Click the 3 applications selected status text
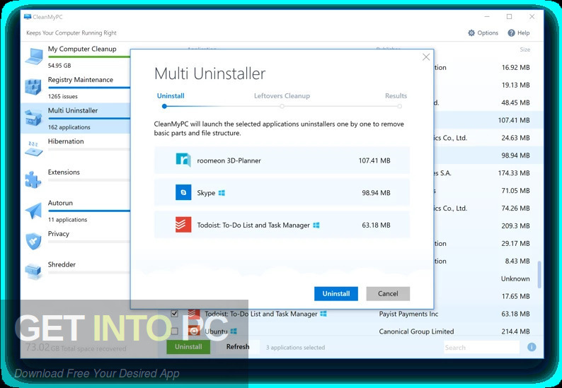The image size is (562, 388). pos(295,347)
